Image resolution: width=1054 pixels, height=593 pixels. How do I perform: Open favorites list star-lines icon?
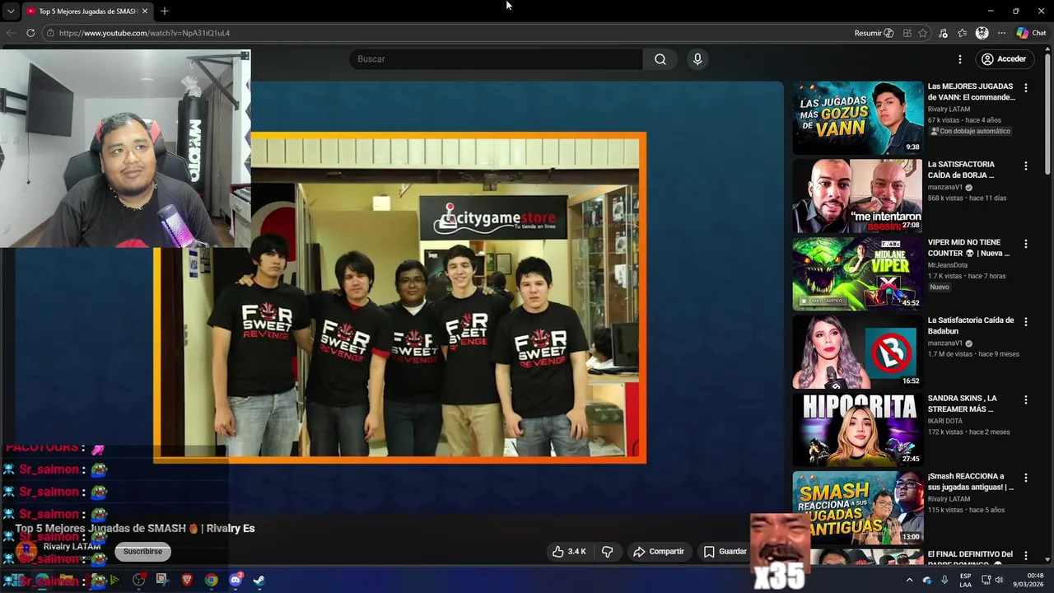[x=962, y=33]
